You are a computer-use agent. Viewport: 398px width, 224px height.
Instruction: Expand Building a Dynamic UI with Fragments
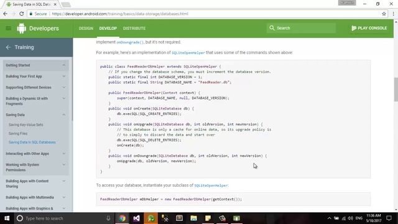pyautogui.click(x=36, y=101)
